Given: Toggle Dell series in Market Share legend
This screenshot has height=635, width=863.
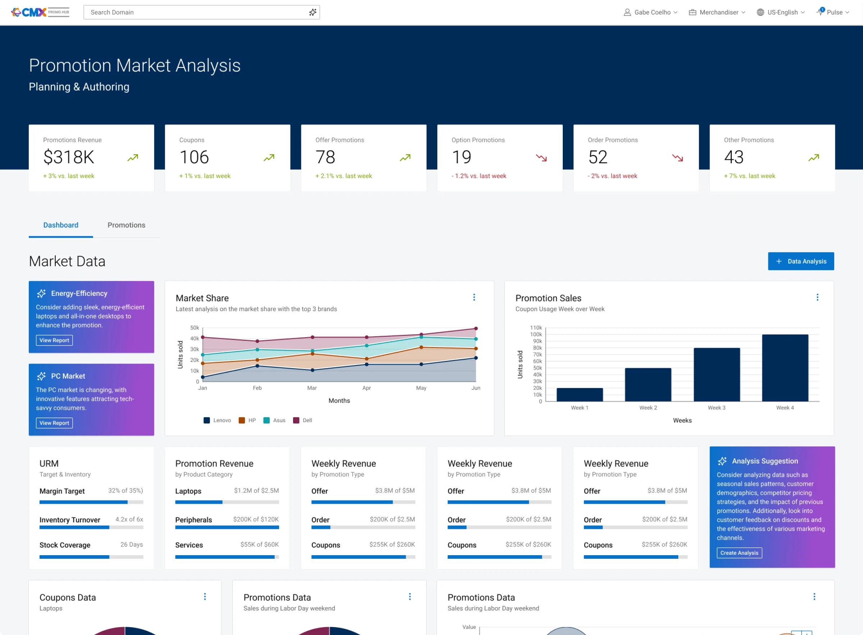Looking at the screenshot, I should pos(302,420).
